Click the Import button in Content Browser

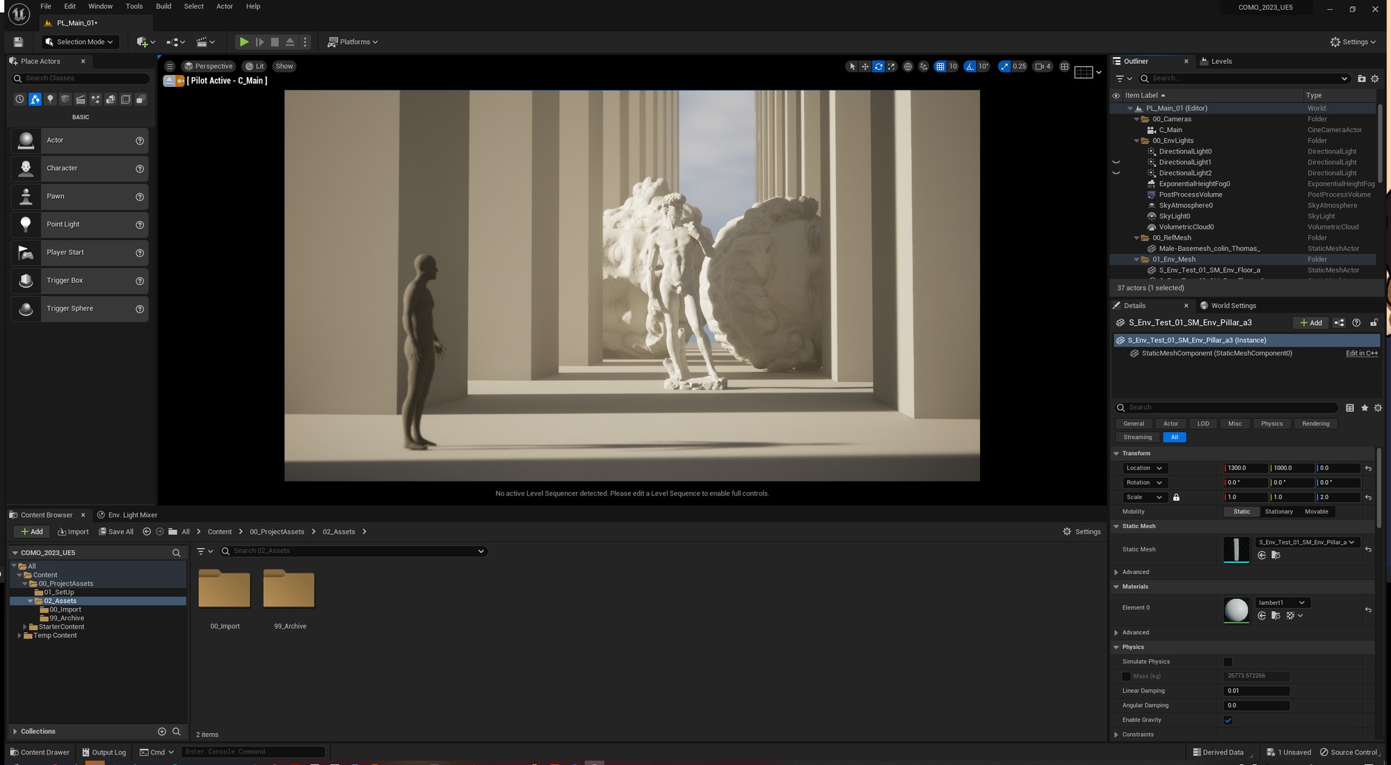click(73, 532)
